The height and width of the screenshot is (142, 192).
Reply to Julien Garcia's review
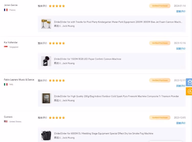pyautogui.click(x=181, y=11)
